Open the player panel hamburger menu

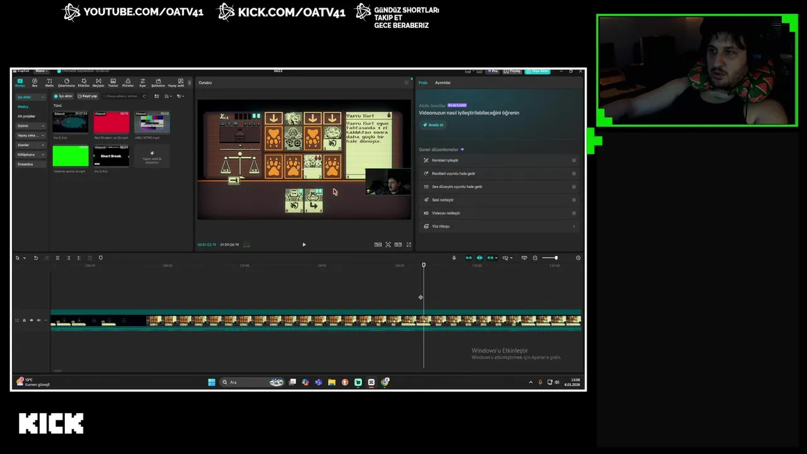pyautogui.click(x=406, y=83)
